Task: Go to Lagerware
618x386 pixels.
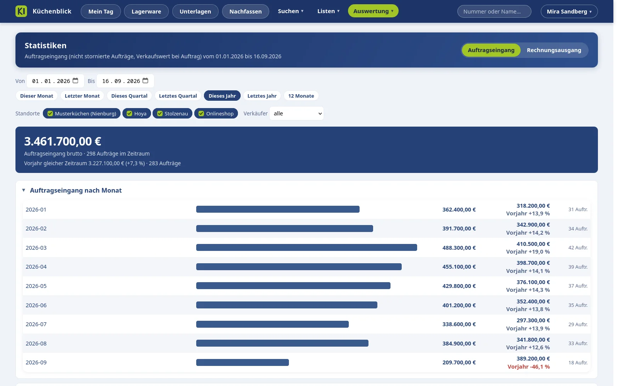Action: click(x=146, y=12)
